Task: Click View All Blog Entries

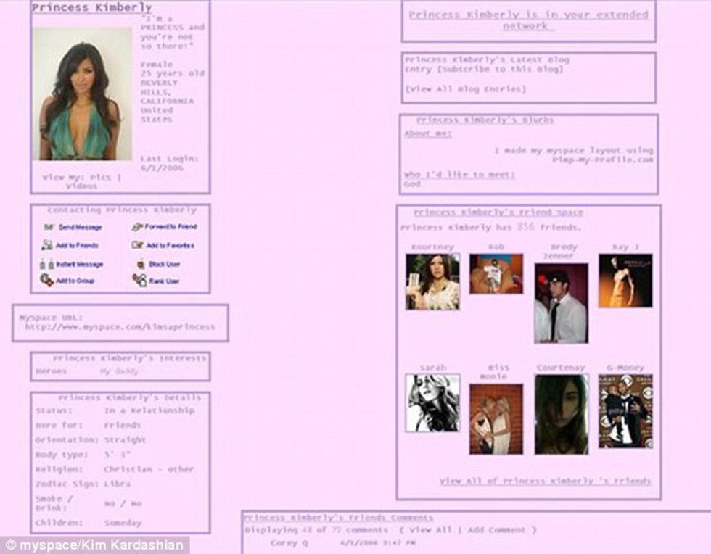Action: pyautogui.click(x=465, y=89)
